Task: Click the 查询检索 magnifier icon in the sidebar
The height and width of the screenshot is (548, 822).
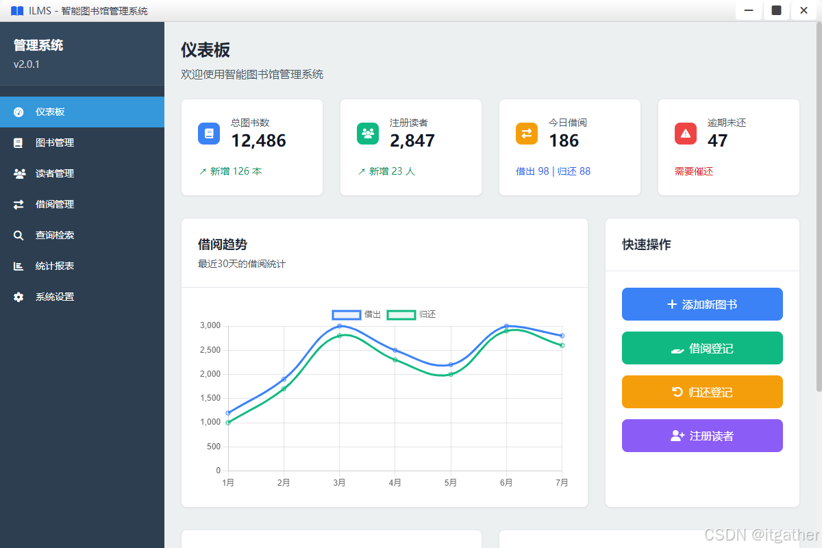Action: pos(18,235)
